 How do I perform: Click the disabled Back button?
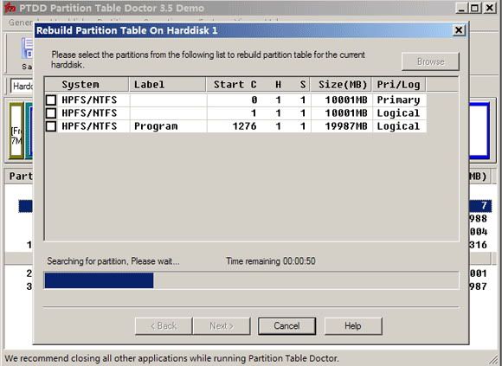(164, 326)
